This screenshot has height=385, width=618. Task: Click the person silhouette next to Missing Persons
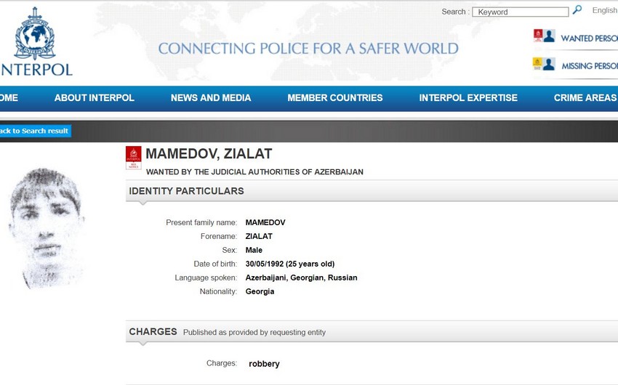[x=549, y=64]
